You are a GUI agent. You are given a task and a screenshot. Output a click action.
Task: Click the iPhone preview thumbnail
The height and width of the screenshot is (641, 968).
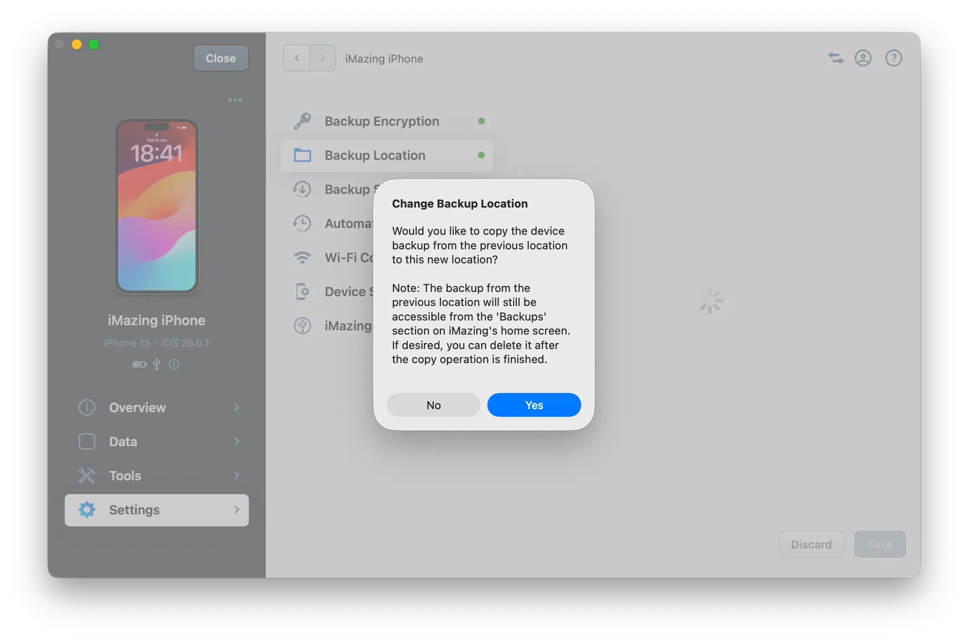(157, 207)
